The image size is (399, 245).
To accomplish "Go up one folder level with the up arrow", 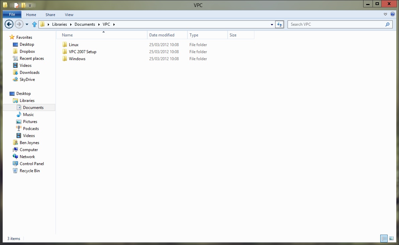I will pos(34,24).
